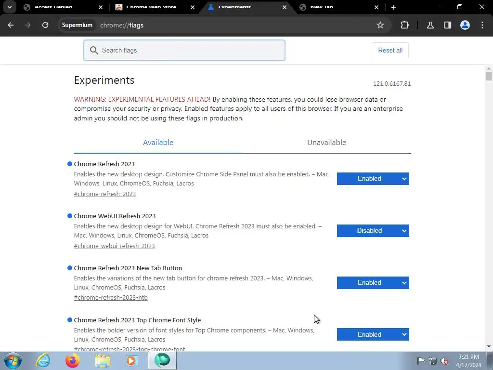Click the network tray icon
The width and height of the screenshot is (493, 370).
click(433, 361)
